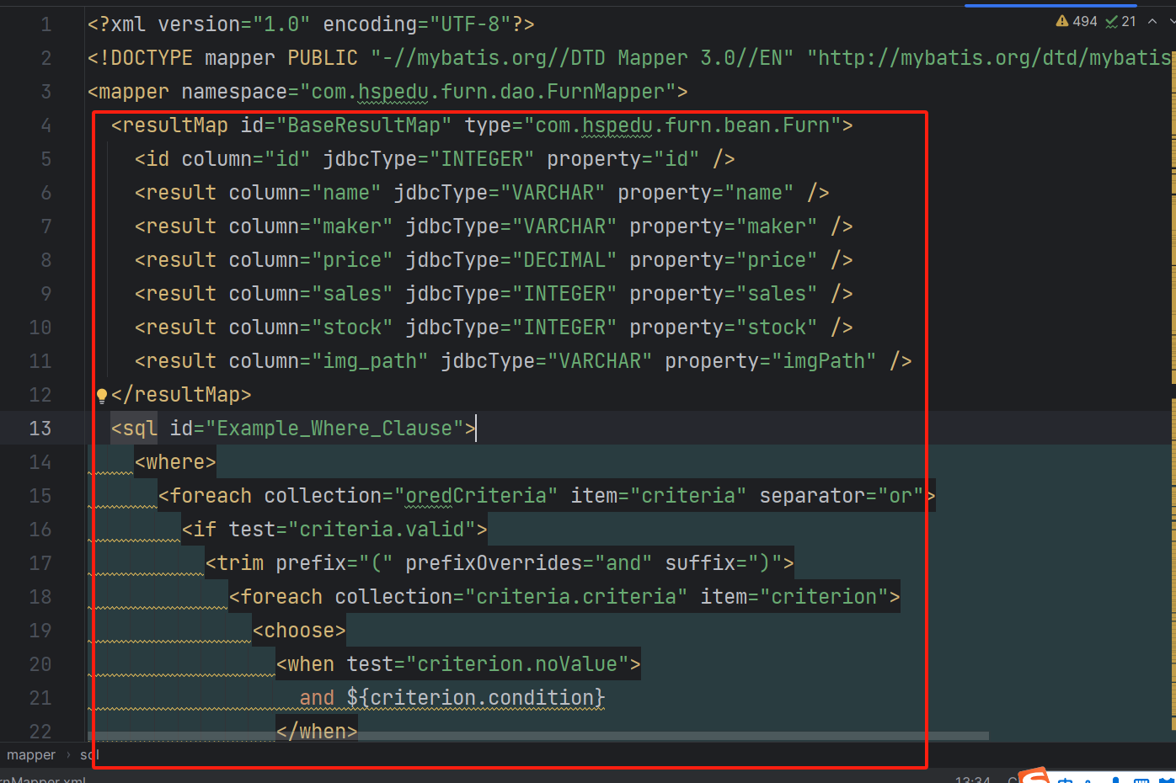The image size is (1176, 783).
Task: Click line number 4 in the gutter
Action: click(46, 125)
